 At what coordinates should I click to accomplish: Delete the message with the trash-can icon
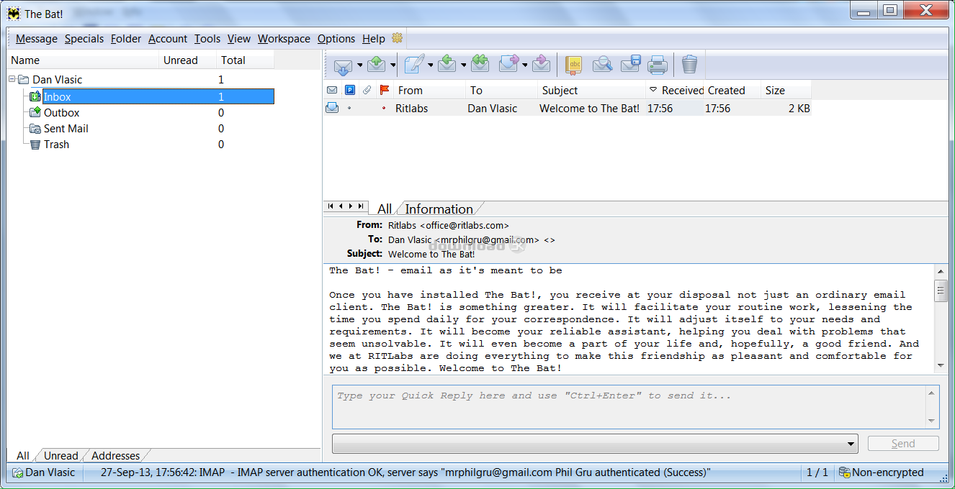689,65
